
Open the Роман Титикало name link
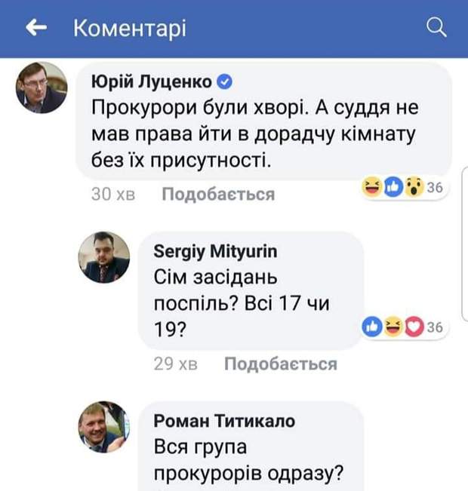coord(224,421)
